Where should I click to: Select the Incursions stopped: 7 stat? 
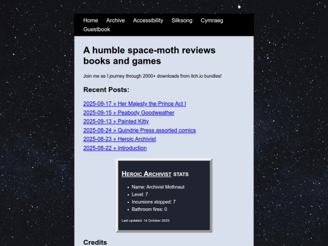pyautogui.click(x=154, y=202)
